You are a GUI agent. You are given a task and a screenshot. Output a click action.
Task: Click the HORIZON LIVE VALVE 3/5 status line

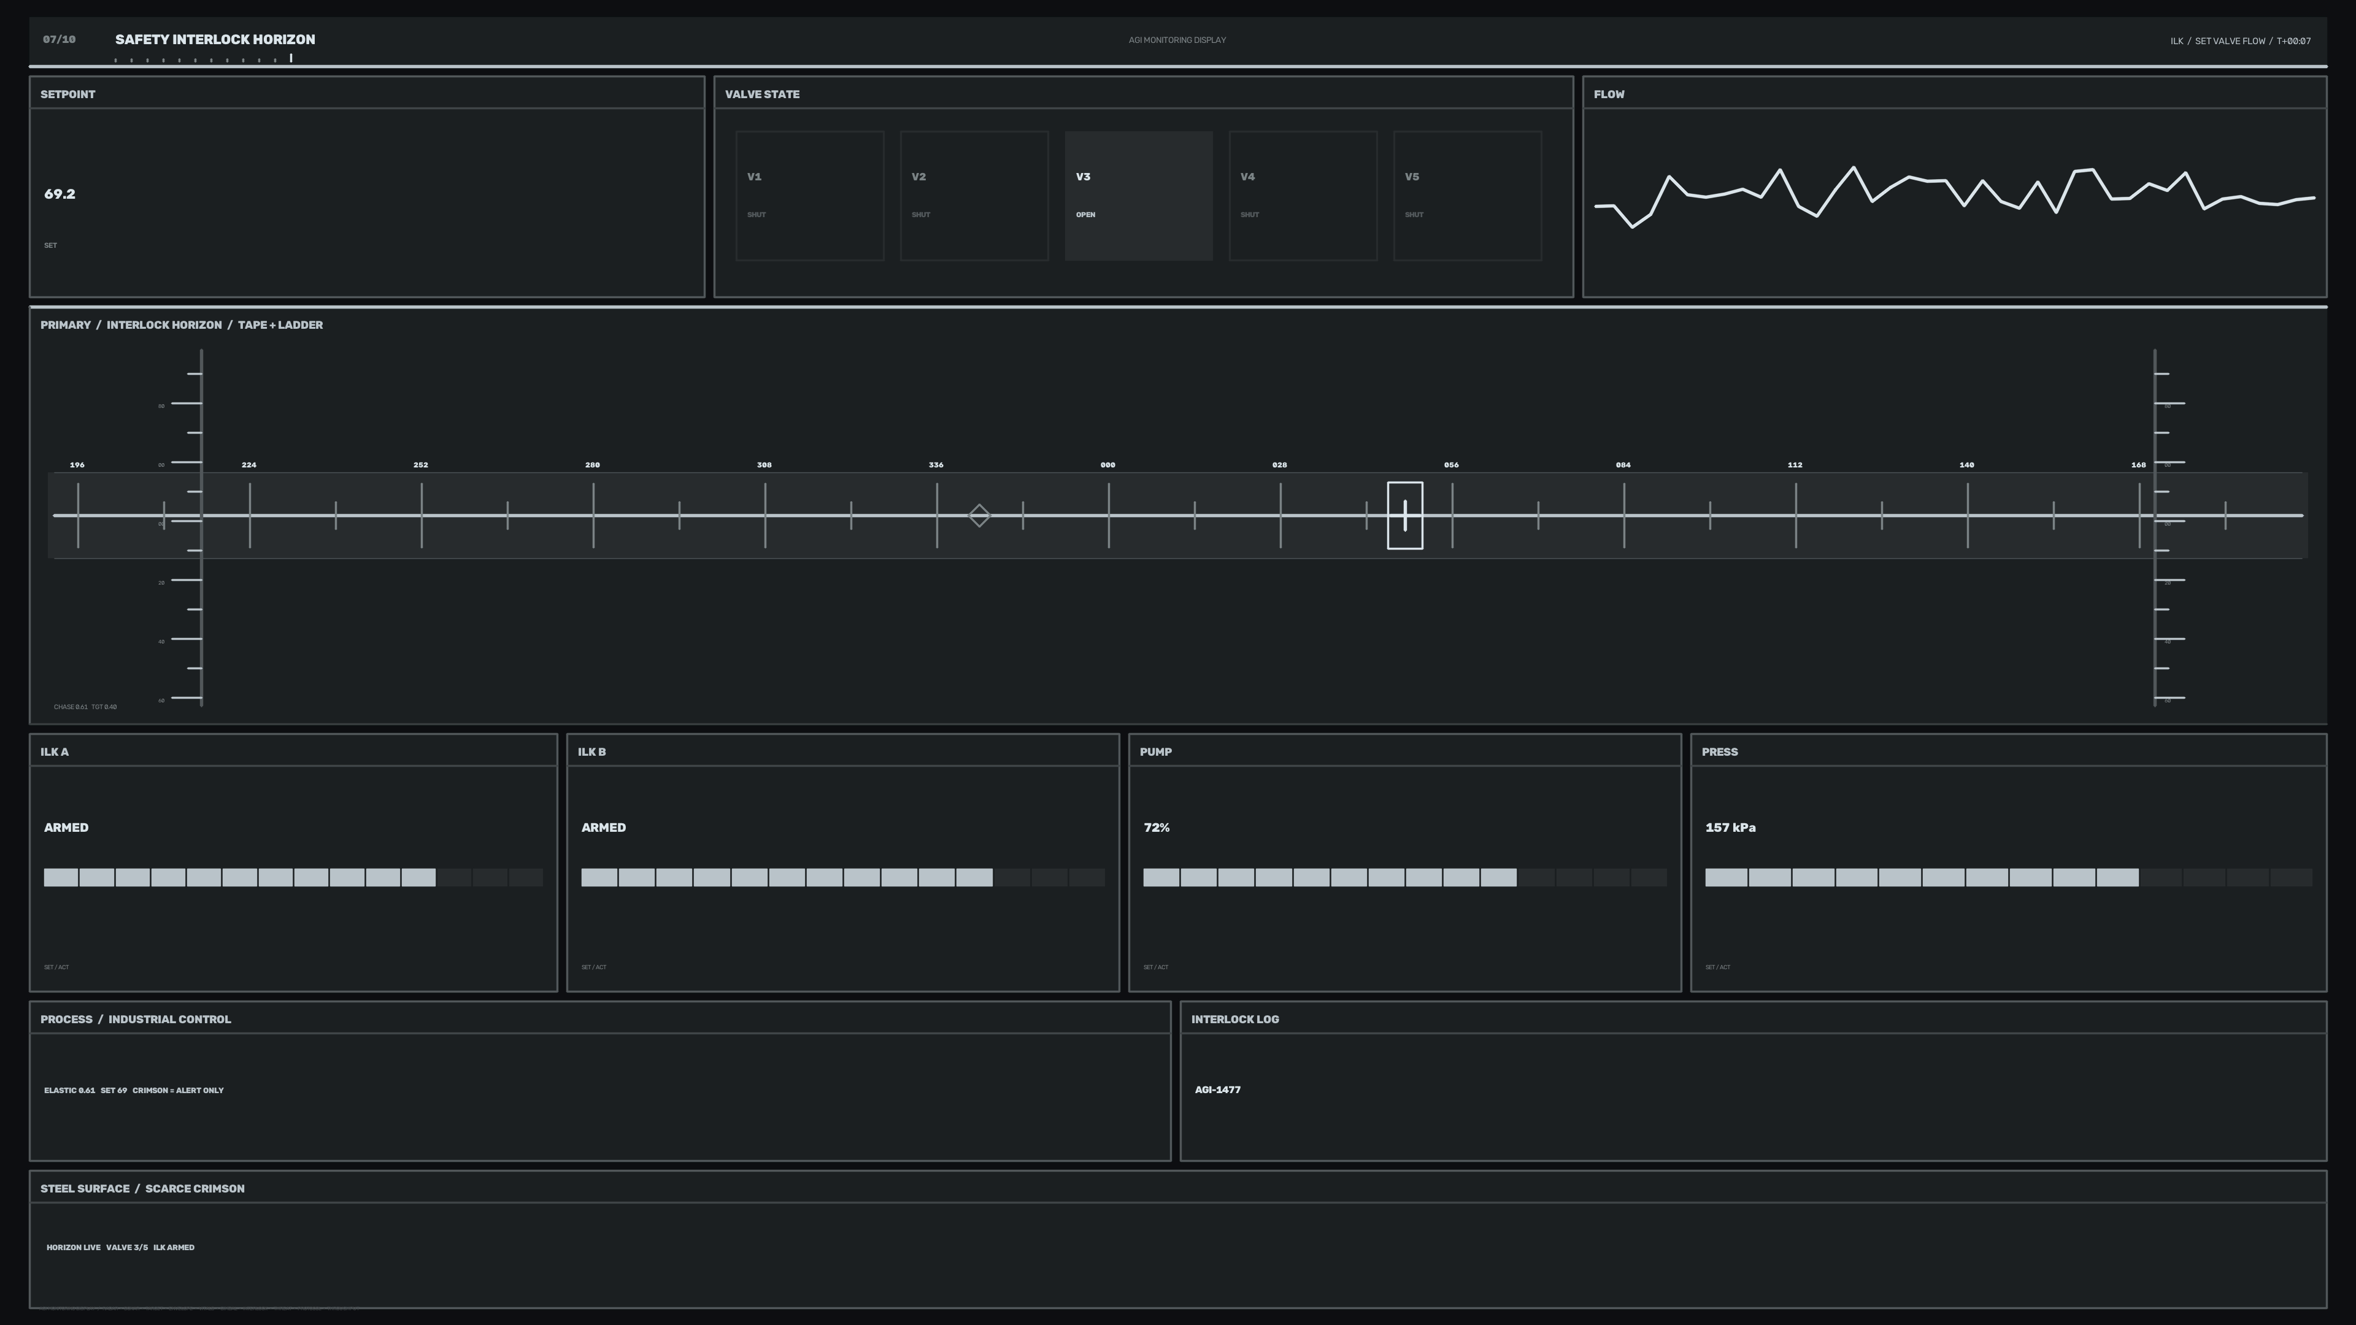(121, 1247)
